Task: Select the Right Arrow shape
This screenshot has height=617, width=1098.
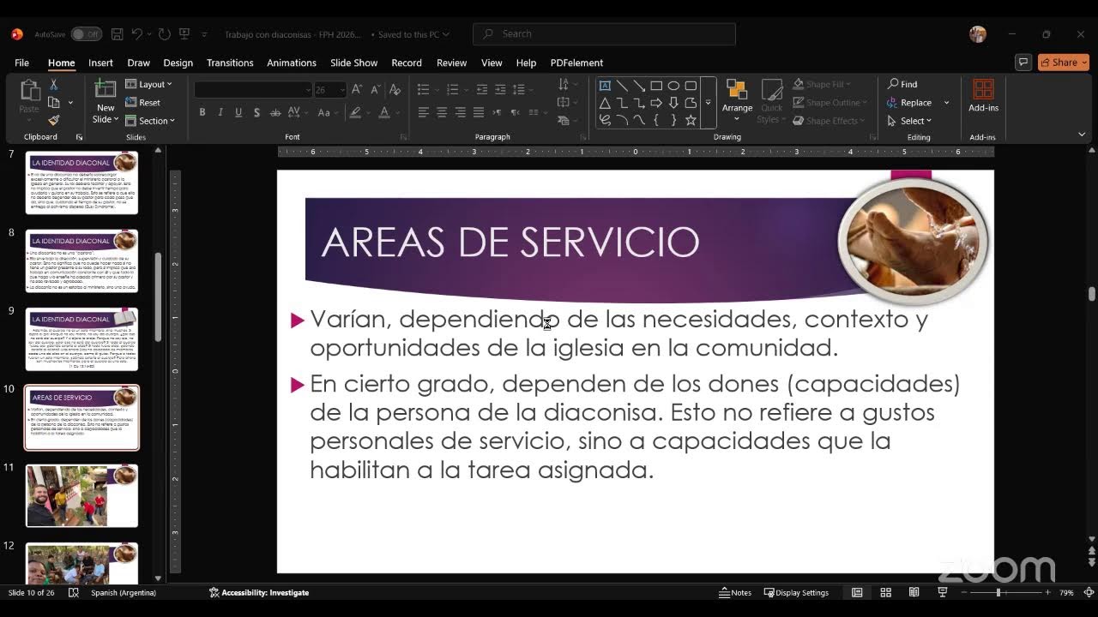Action: (656, 103)
